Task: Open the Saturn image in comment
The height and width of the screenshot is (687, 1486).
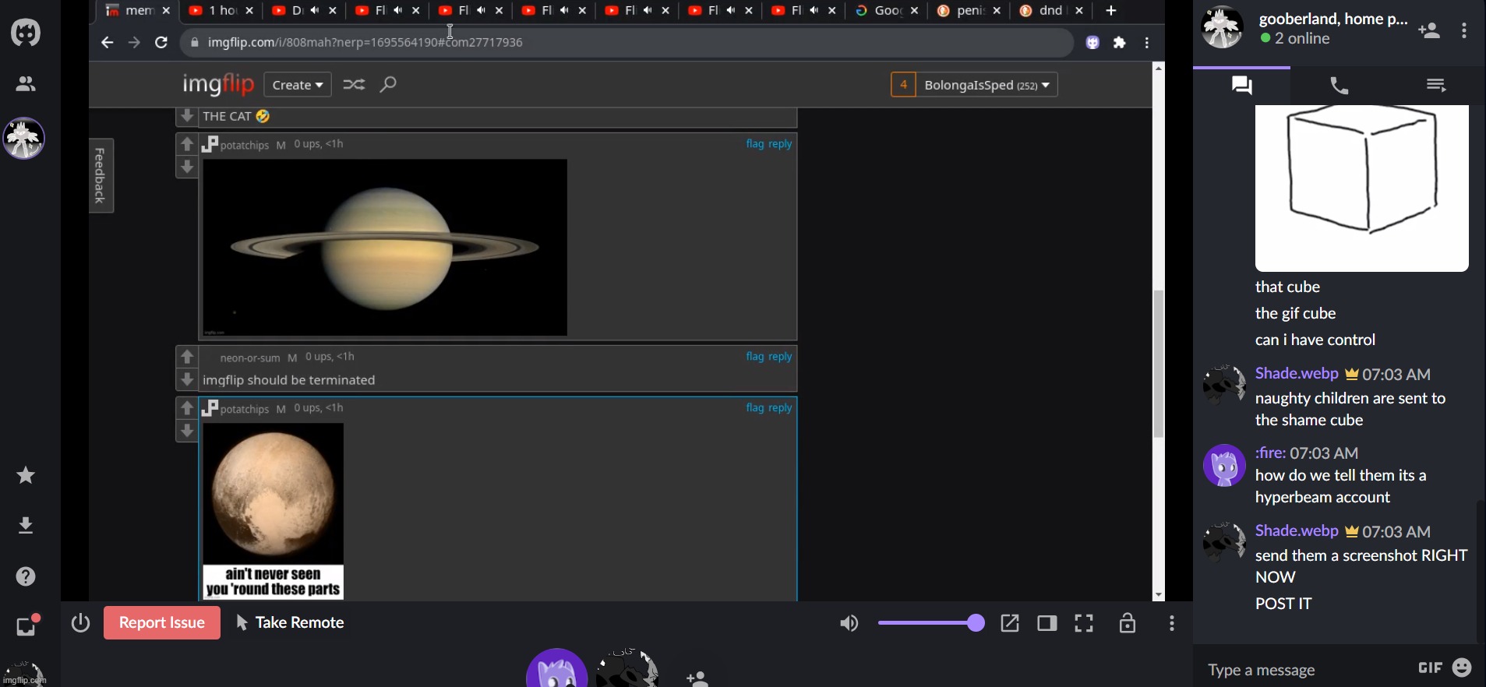Action: (x=385, y=248)
